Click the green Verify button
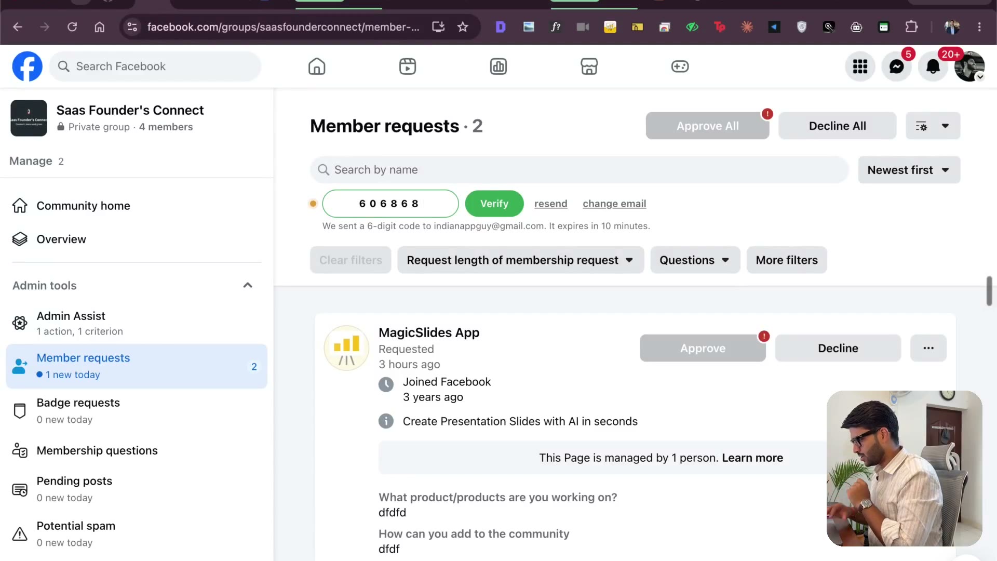The width and height of the screenshot is (997, 561). pyautogui.click(x=494, y=204)
